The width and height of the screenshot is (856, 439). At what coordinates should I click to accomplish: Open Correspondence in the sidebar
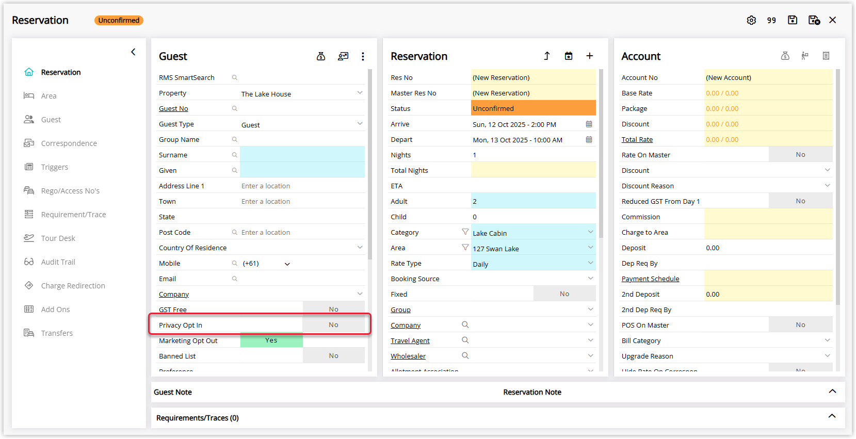[x=69, y=143]
